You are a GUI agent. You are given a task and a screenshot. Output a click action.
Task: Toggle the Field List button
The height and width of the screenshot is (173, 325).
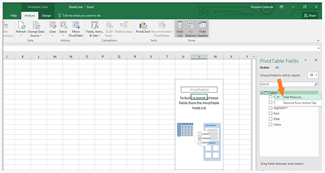click(180, 29)
